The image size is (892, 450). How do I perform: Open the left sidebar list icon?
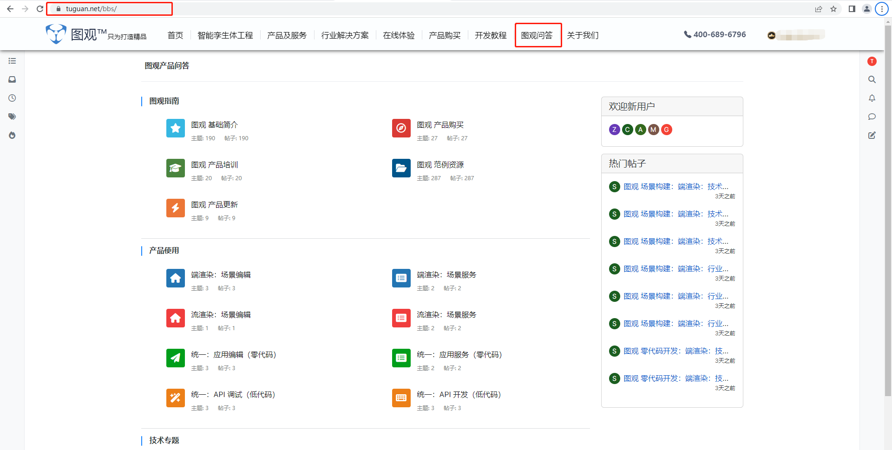pyautogui.click(x=12, y=61)
